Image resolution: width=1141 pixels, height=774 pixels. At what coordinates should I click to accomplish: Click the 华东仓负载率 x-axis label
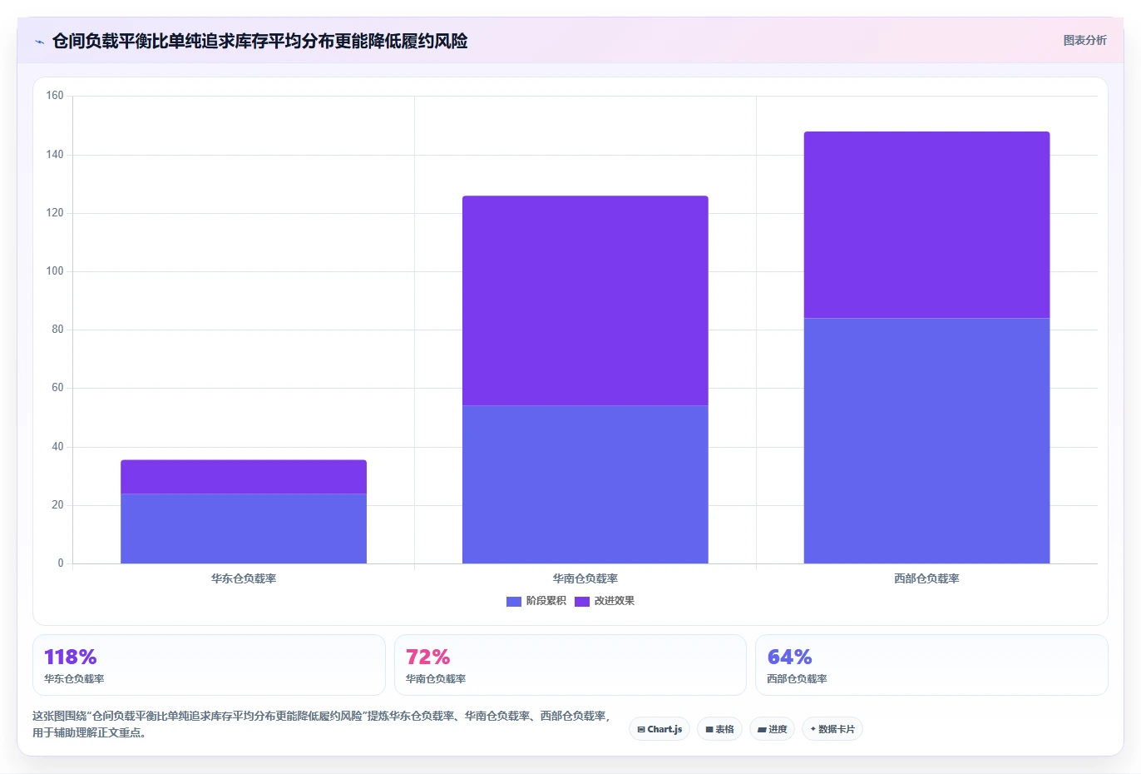coord(244,578)
